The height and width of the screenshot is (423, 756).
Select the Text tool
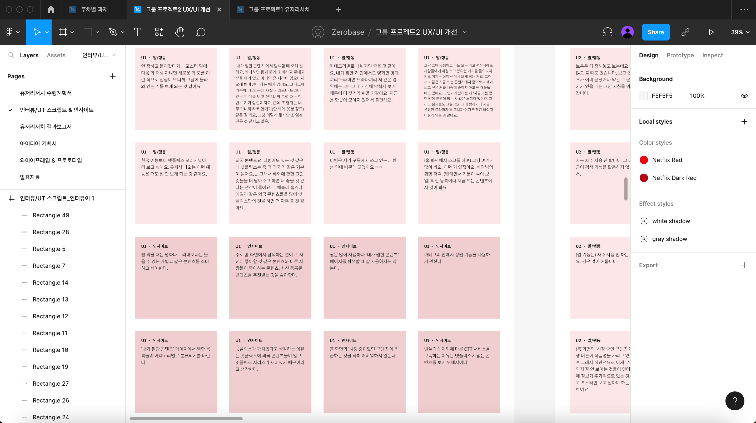137,32
